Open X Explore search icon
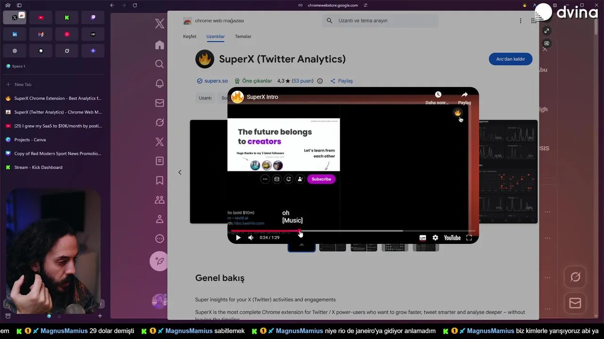 [159, 64]
